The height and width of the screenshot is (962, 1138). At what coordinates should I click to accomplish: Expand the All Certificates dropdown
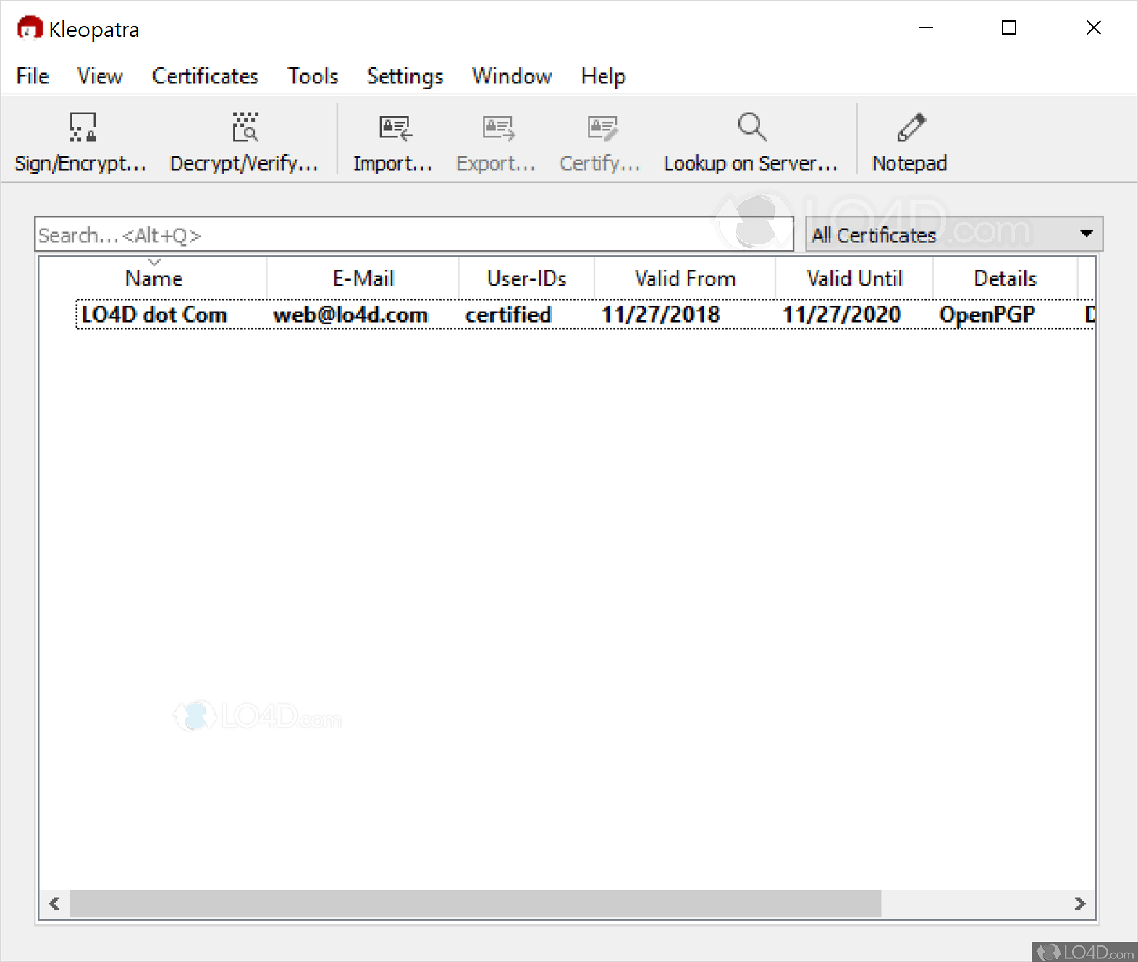pos(954,234)
